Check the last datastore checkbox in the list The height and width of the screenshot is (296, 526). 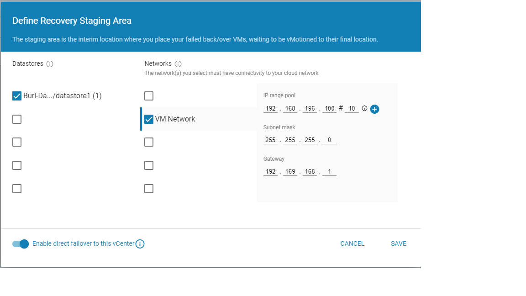(x=16, y=188)
